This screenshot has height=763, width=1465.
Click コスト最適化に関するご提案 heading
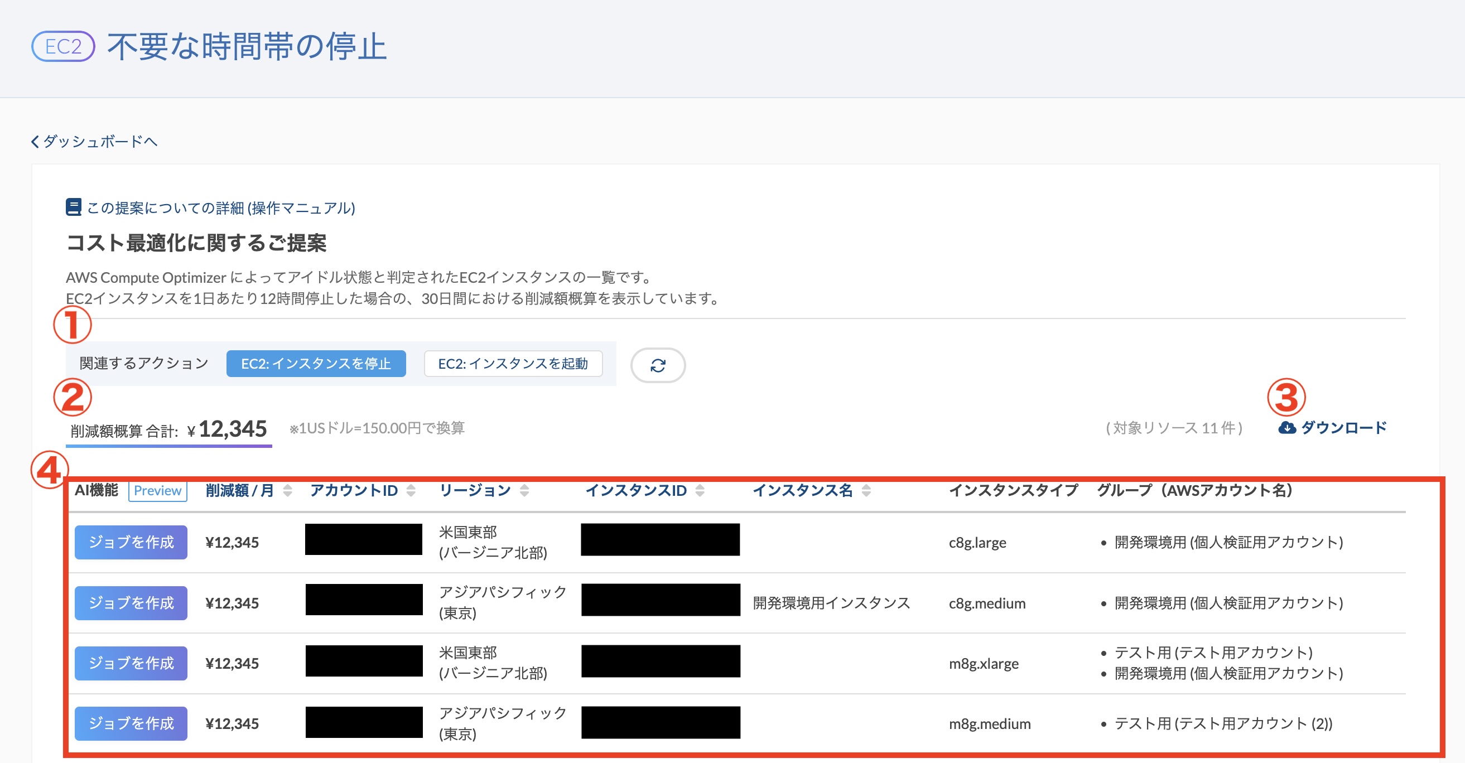196,243
